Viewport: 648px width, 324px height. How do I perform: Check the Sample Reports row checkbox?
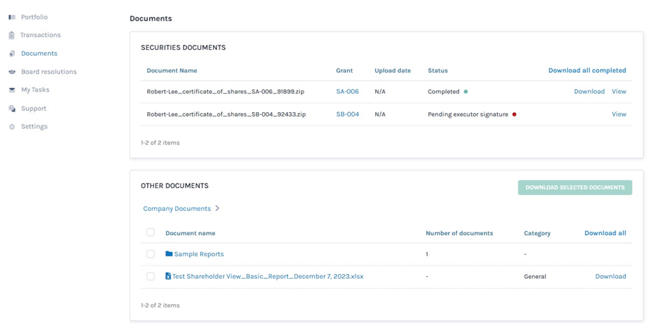[x=150, y=254]
